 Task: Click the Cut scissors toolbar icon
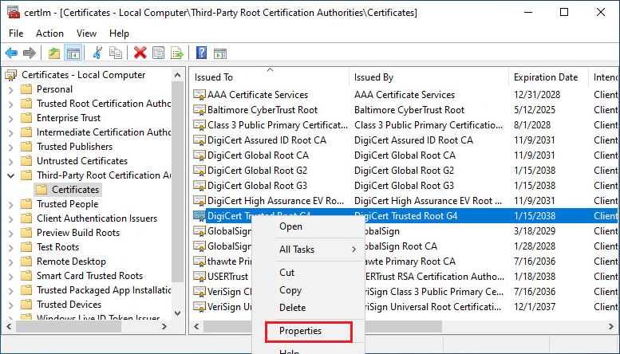tap(97, 53)
